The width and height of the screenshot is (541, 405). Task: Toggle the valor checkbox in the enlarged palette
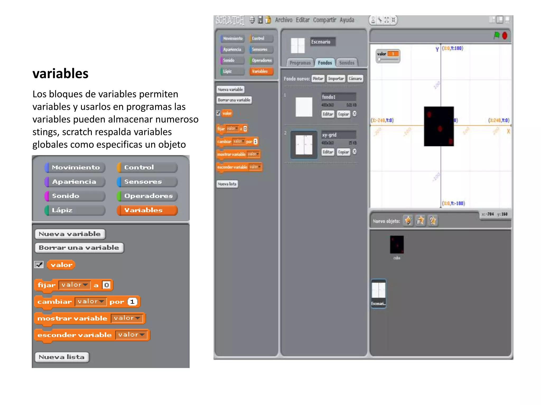point(39,264)
